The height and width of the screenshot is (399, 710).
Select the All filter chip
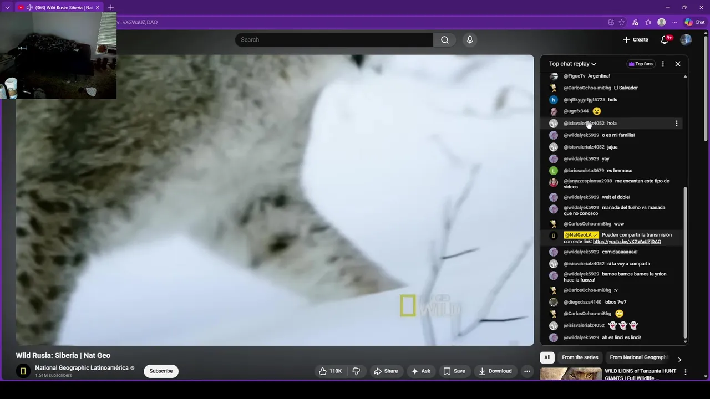547,357
